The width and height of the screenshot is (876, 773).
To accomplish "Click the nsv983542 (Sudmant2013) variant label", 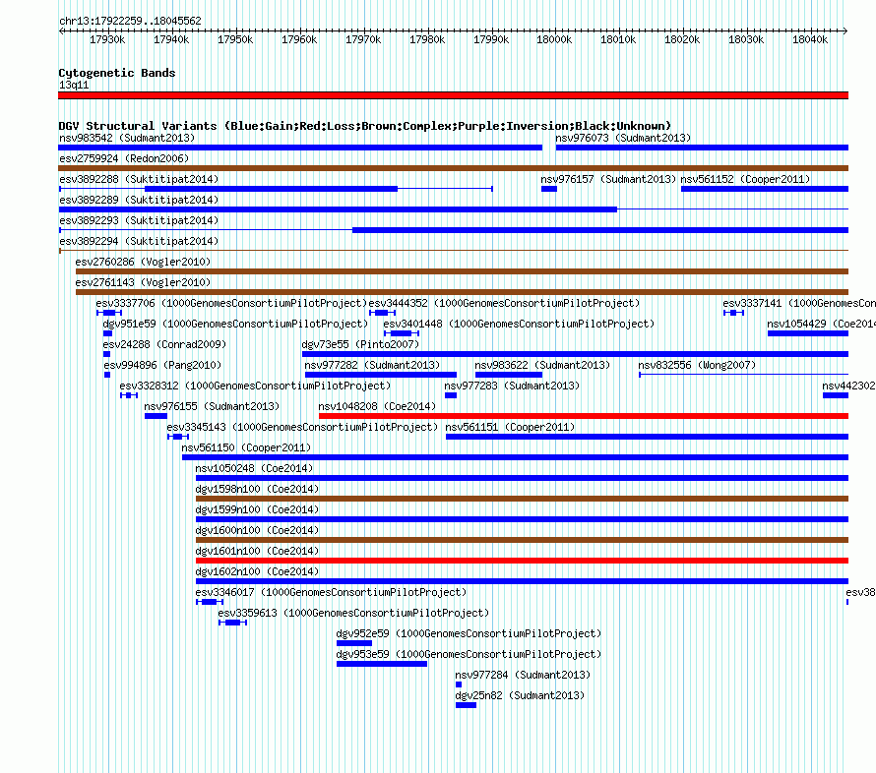I will pos(127,138).
